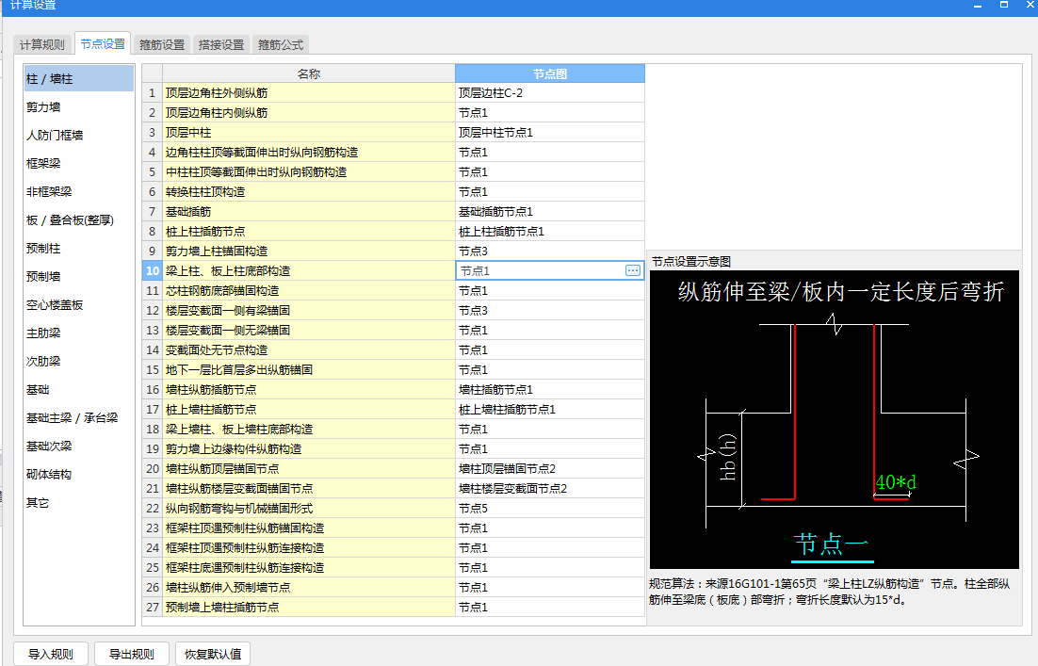Select row 变截面处无节点构造

tap(309, 350)
